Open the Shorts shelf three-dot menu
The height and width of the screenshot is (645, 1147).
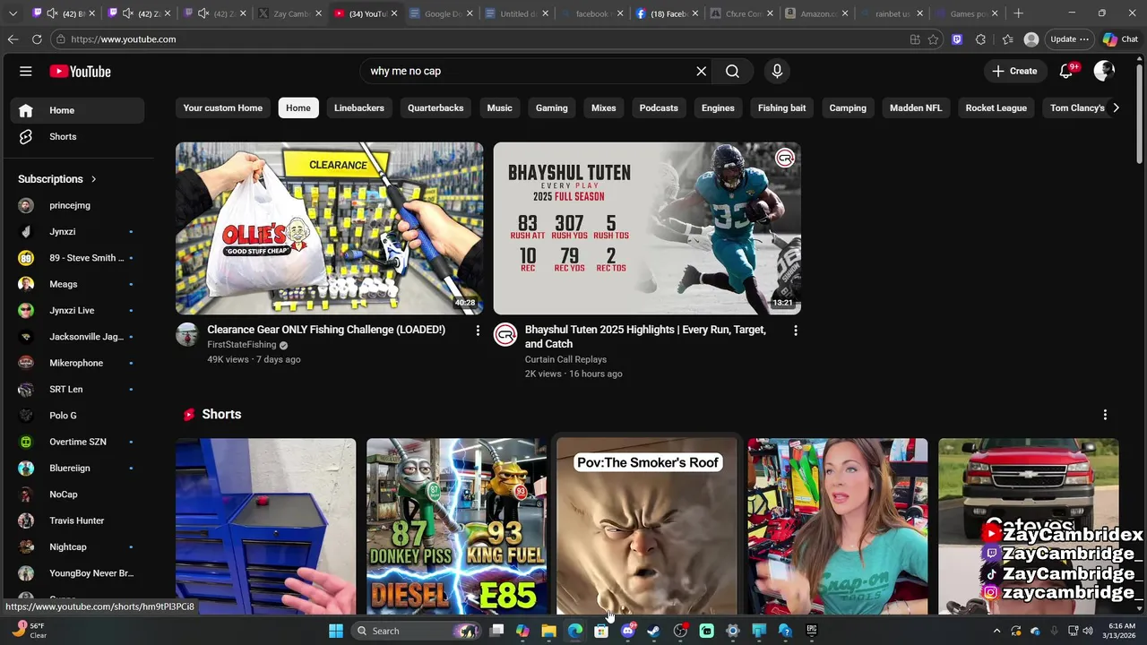tap(1105, 415)
